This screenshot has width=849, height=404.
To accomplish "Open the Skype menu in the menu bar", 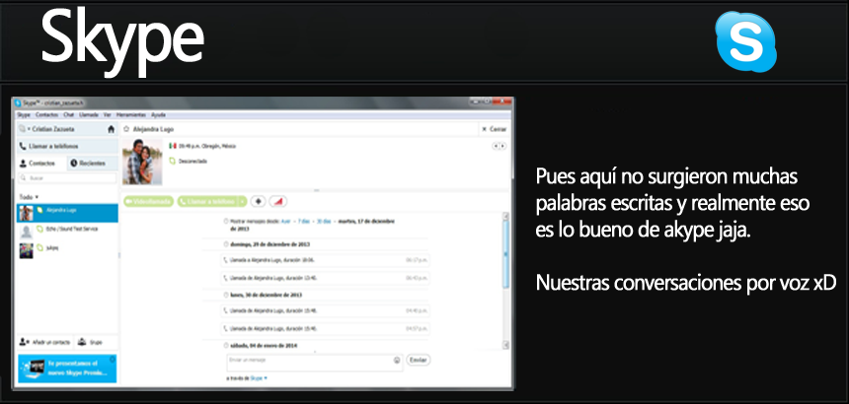I will 24,115.
